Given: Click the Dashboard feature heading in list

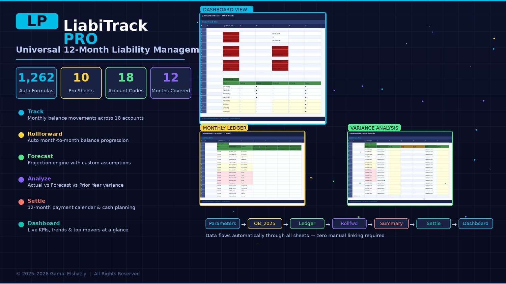Looking at the screenshot, I should click(44, 223).
